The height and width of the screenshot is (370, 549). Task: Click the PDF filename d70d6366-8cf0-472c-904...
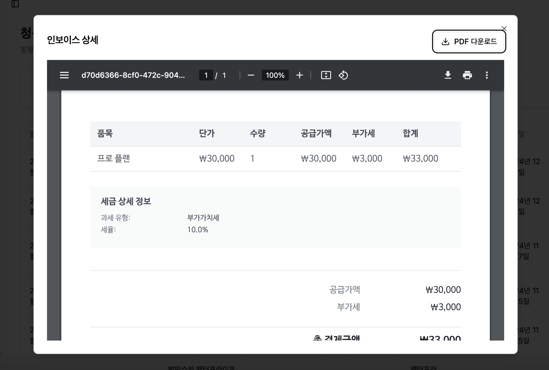133,75
